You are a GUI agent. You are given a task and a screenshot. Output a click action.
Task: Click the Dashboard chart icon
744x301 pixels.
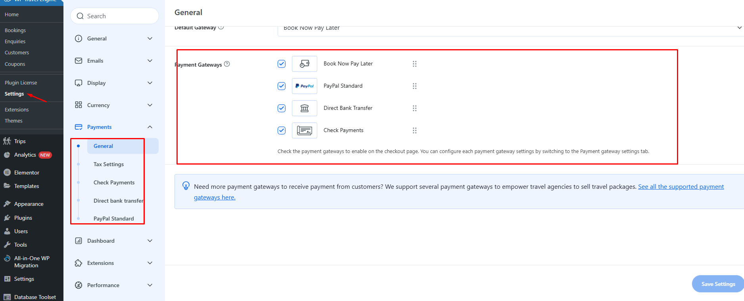[79, 241]
